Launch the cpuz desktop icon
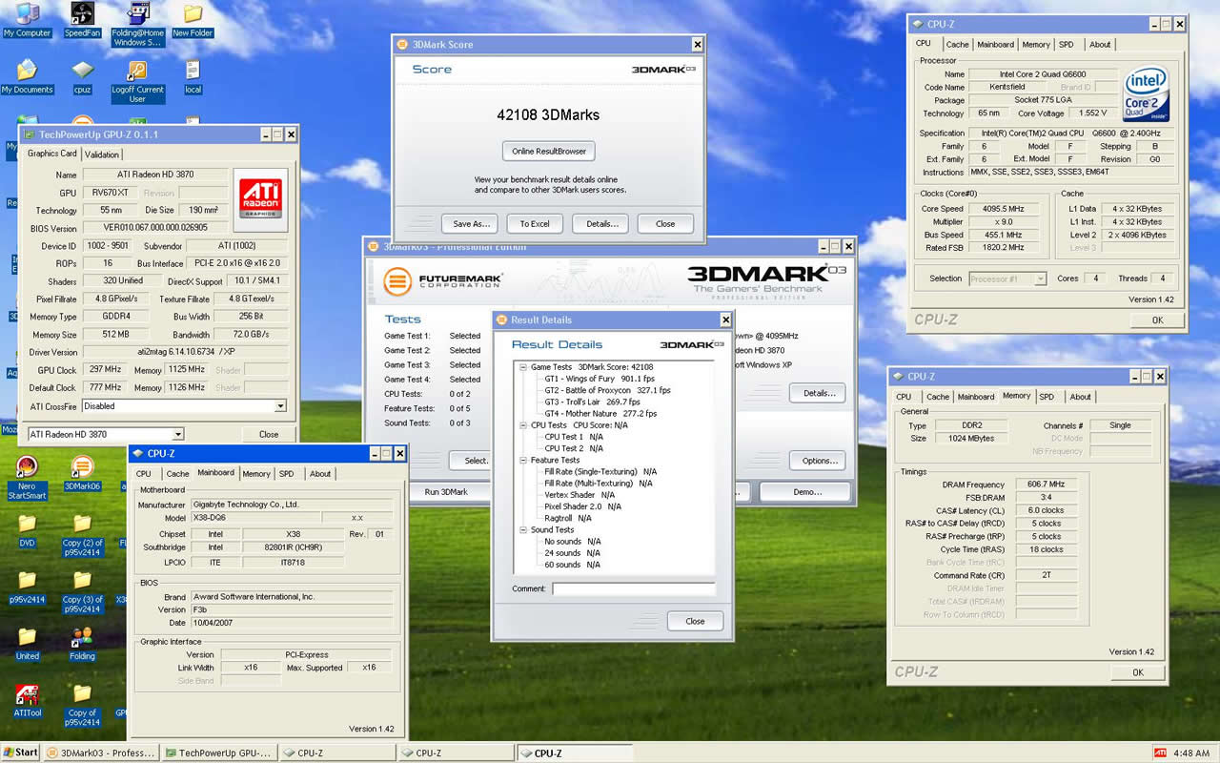This screenshot has height=763, width=1220. pyautogui.click(x=83, y=76)
